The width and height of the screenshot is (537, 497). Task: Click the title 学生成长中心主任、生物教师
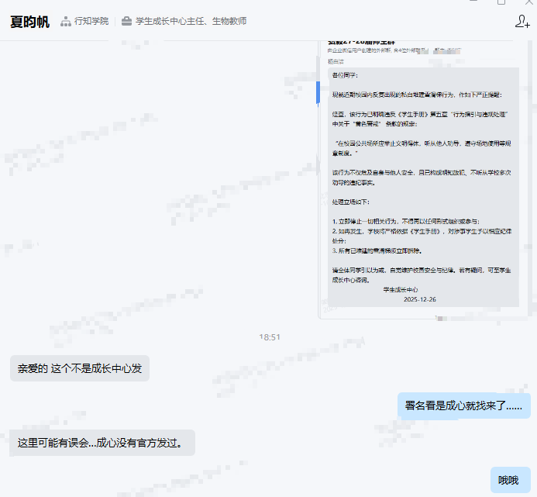pyautogui.click(x=191, y=21)
